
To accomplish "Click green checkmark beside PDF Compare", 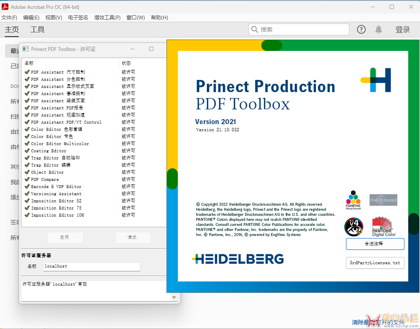I will [x=27, y=179].
